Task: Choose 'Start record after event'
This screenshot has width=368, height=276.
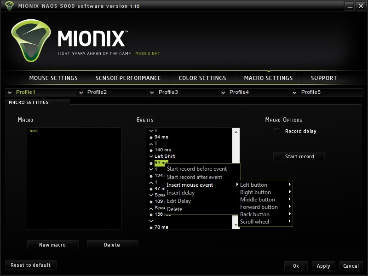Action: pos(194,177)
